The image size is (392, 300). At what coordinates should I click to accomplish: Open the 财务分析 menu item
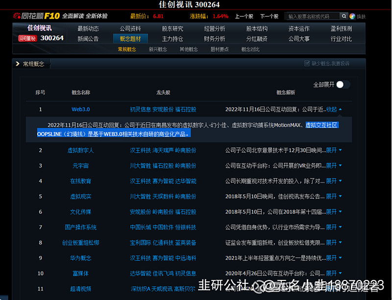click(x=215, y=39)
